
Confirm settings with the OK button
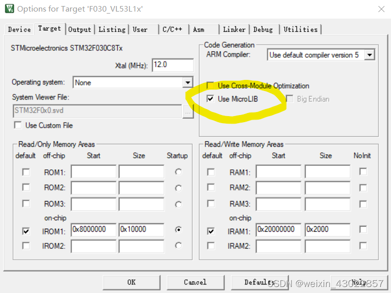(x=131, y=282)
